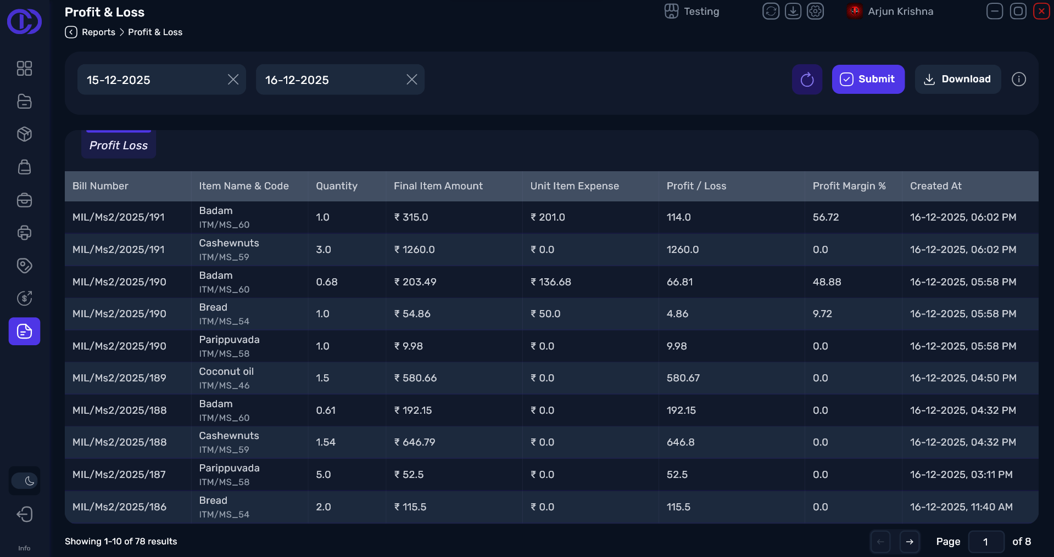Open the printer icon in sidebar
Image resolution: width=1054 pixels, height=557 pixels.
(x=24, y=233)
